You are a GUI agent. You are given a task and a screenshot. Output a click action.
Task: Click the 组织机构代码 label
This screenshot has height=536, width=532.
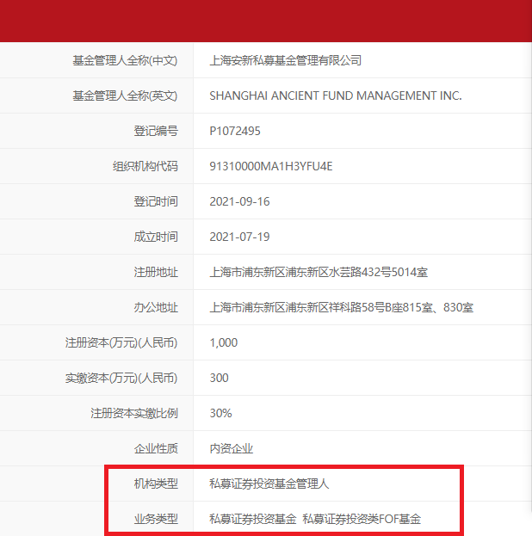[145, 166]
